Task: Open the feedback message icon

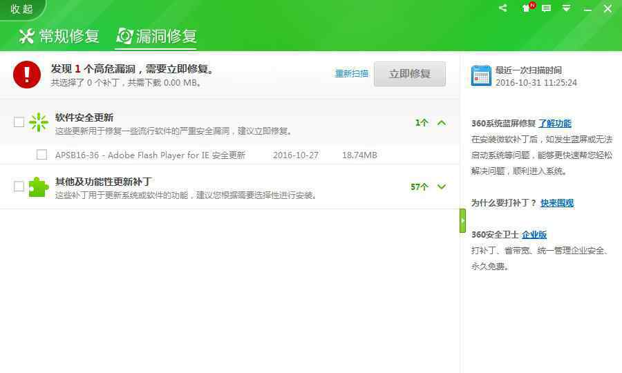Action: [x=546, y=8]
